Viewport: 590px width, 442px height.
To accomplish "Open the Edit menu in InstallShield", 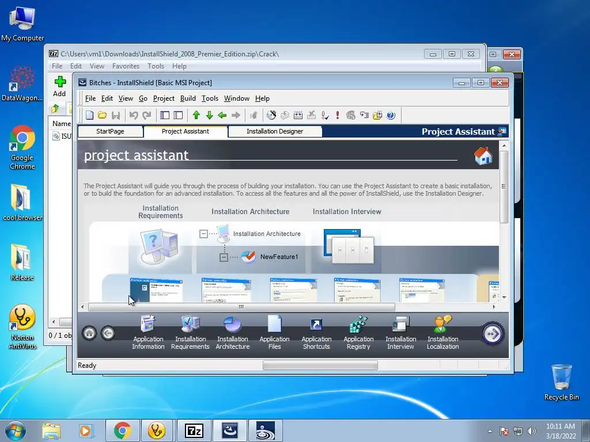I will 107,98.
